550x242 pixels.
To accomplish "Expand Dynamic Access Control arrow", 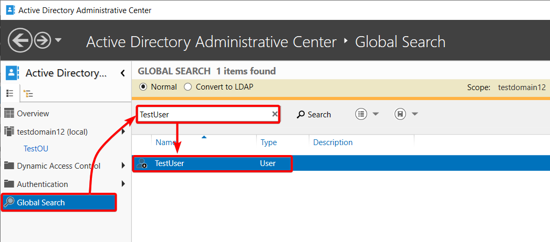I will click(123, 166).
